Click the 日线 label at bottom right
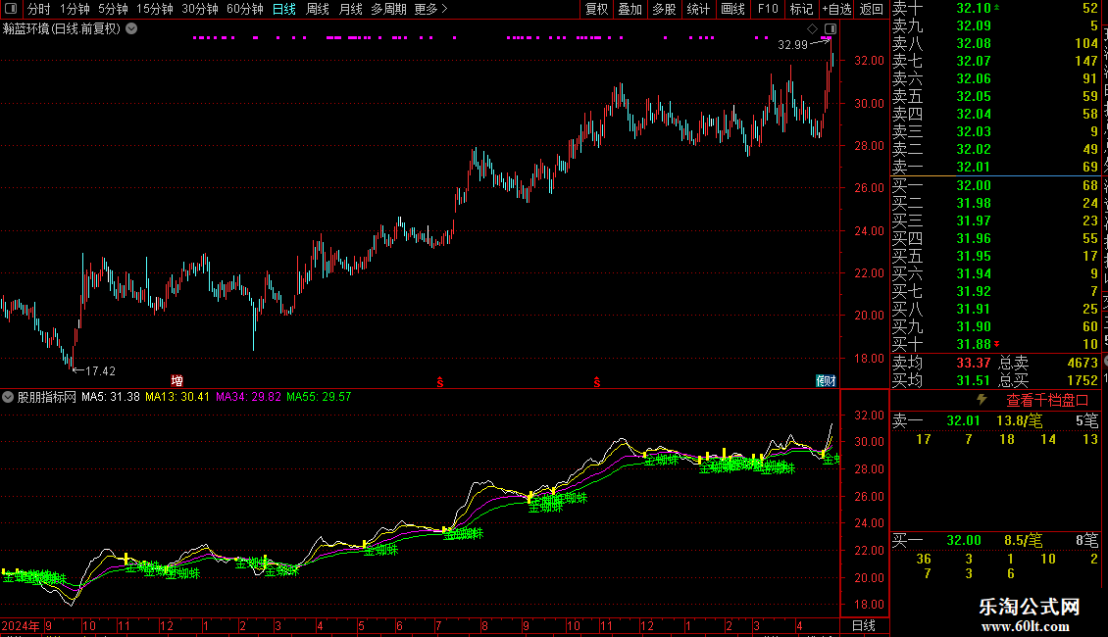 coord(864,625)
